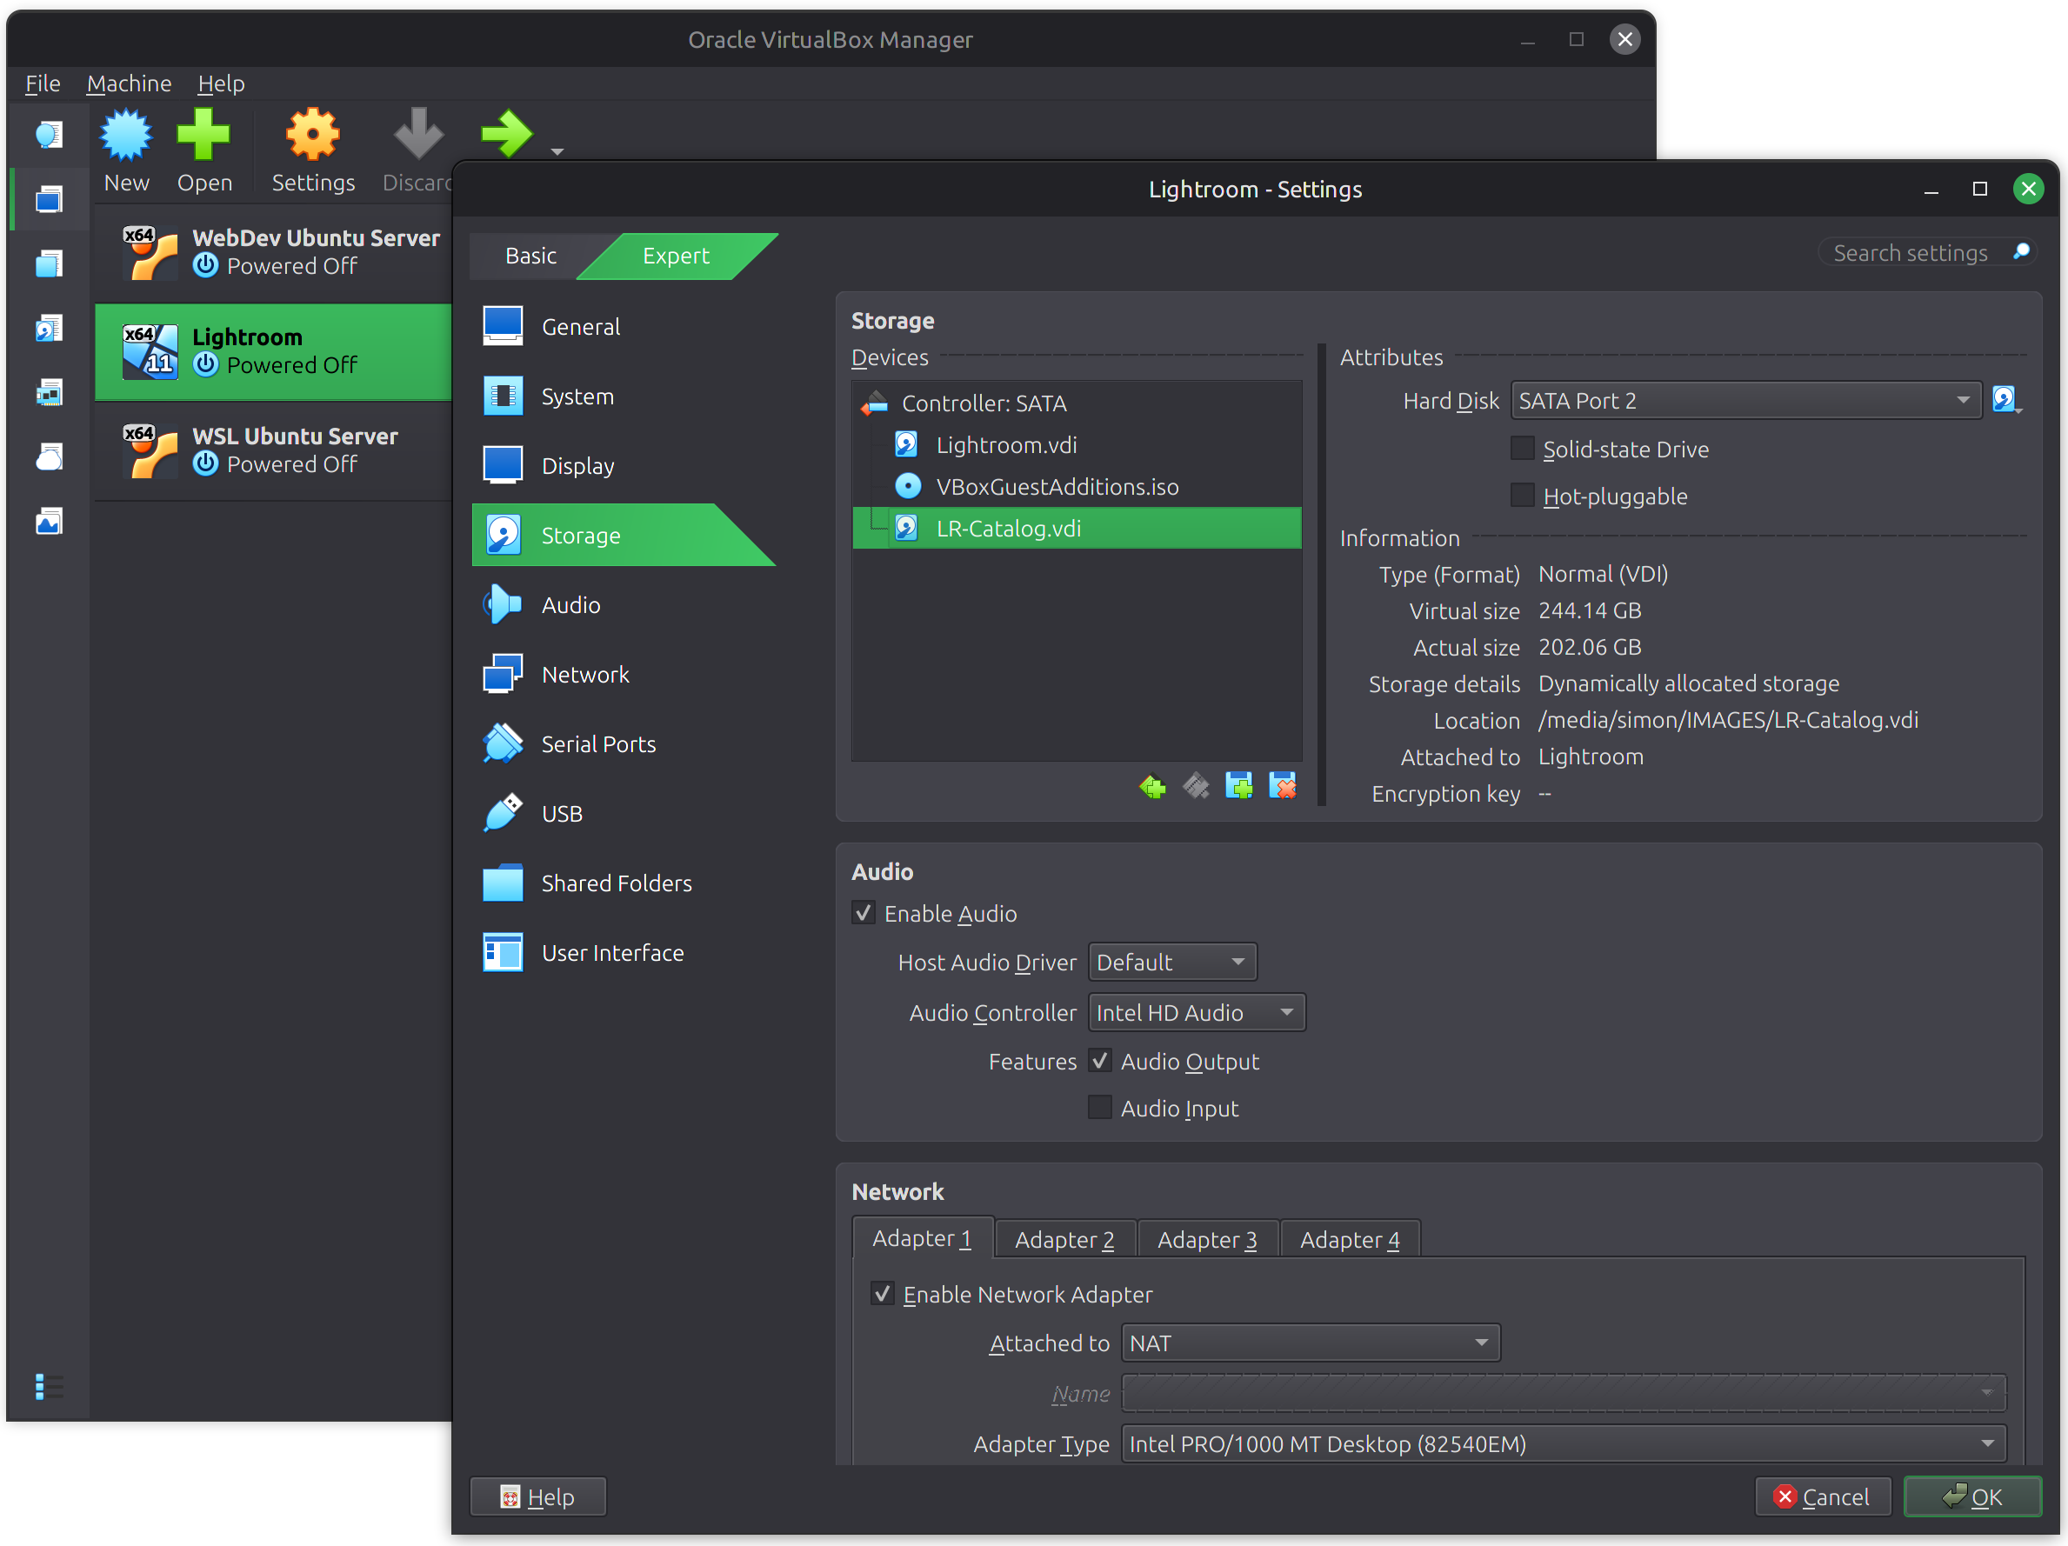The height and width of the screenshot is (1546, 2068).
Task: Toggle Enable Network Adapter checkbox
Action: coord(883,1295)
